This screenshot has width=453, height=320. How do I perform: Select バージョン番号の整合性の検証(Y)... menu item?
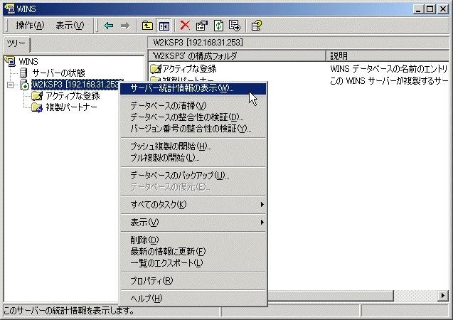coord(193,129)
